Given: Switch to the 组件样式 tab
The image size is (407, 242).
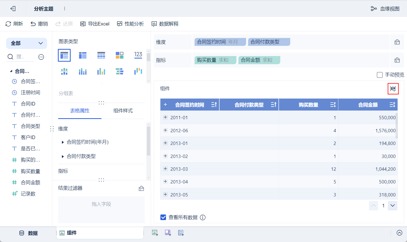Looking at the screenshot, I should [x=123, y=111].
